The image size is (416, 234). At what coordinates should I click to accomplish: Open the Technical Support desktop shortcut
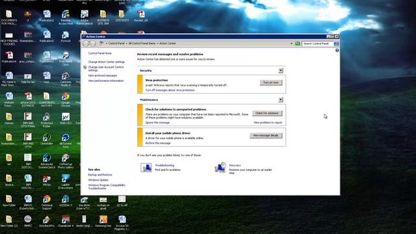(x=47, y=202)
